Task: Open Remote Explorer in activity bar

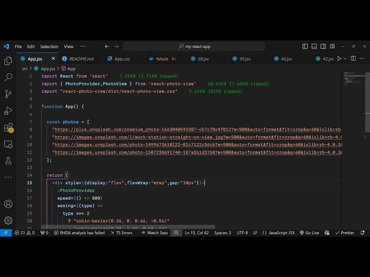Action: coord(8,144)
